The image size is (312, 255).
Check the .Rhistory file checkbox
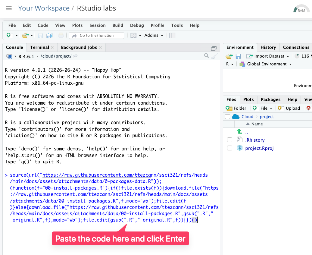pyautogui.click(x=229, y=140)
